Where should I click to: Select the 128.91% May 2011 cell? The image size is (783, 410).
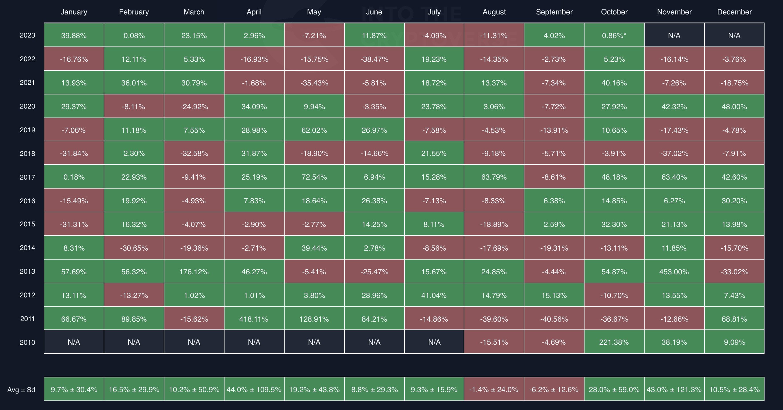tap(314, 319)
